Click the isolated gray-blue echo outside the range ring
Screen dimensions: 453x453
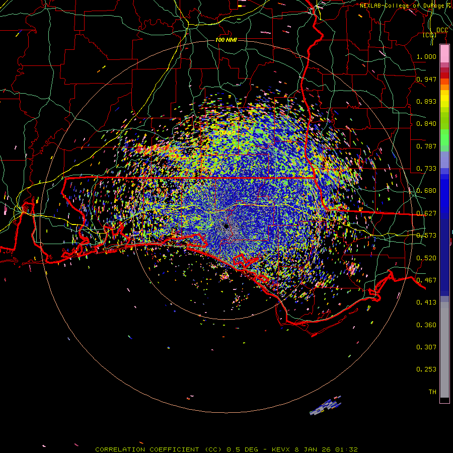coord(326,406)
